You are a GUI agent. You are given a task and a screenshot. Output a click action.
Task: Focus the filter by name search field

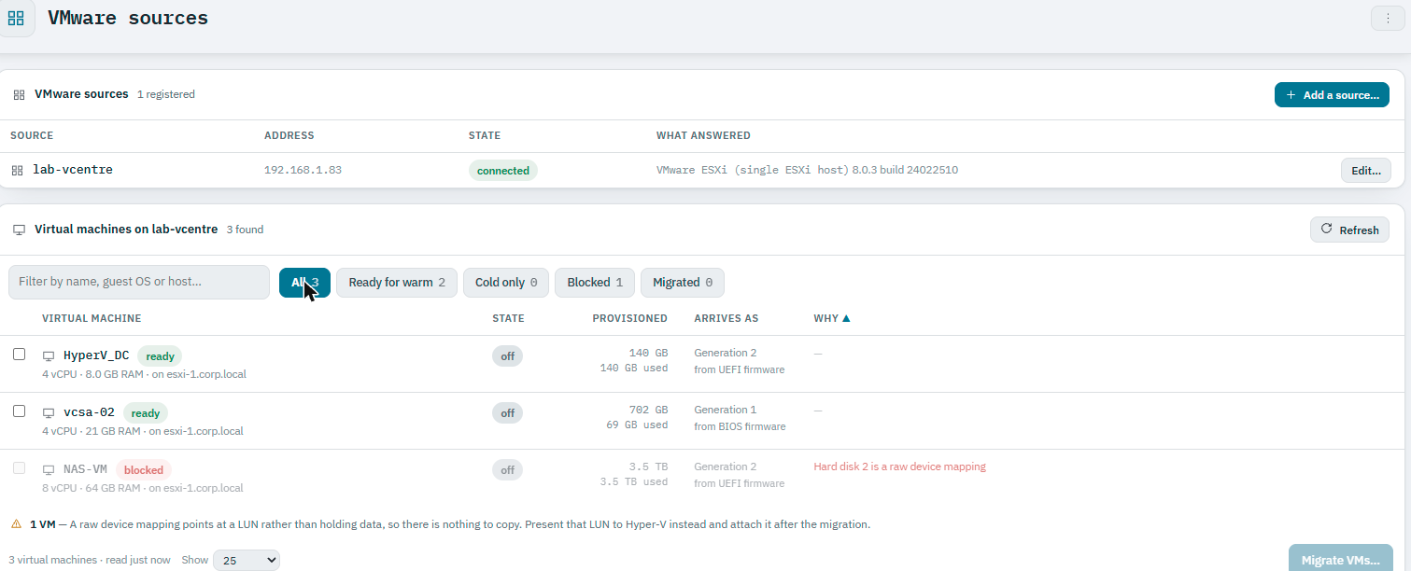click(x=139, y=282)
